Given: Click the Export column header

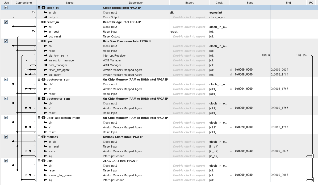Looking at the screenshot, I should tap(189, 3).
